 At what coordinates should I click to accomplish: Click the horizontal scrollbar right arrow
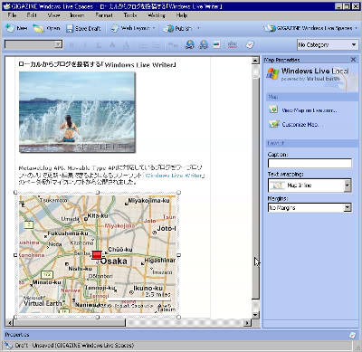[x=247, y=323]
